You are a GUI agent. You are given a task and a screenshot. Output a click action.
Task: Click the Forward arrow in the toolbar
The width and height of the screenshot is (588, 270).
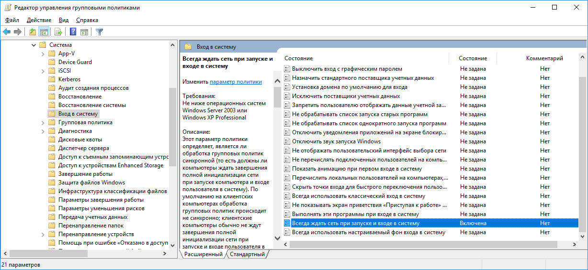(x=18, y=32)
